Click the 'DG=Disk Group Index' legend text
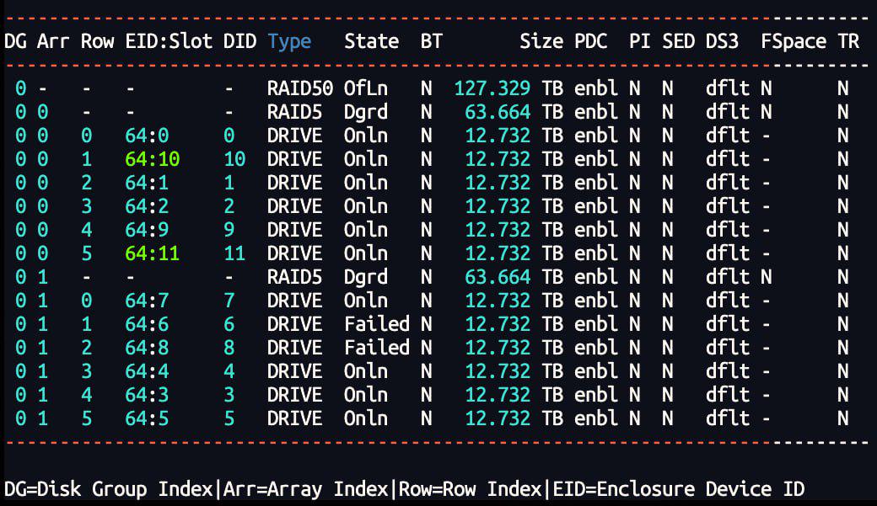This screenshot has width=877, height=506. pos(111,489)
